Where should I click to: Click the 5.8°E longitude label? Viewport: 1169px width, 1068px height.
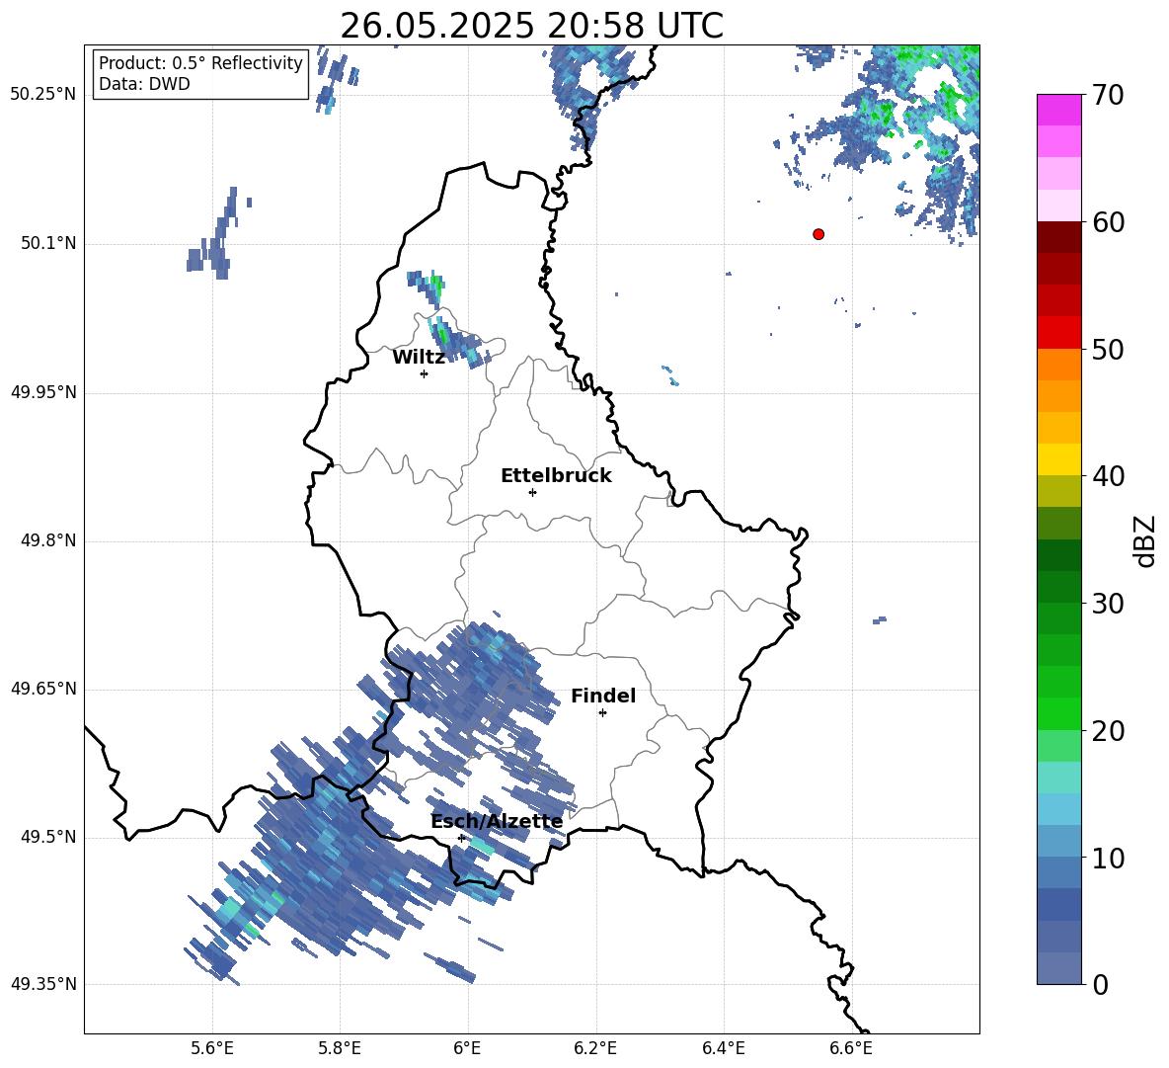(x=340, y=1048)
